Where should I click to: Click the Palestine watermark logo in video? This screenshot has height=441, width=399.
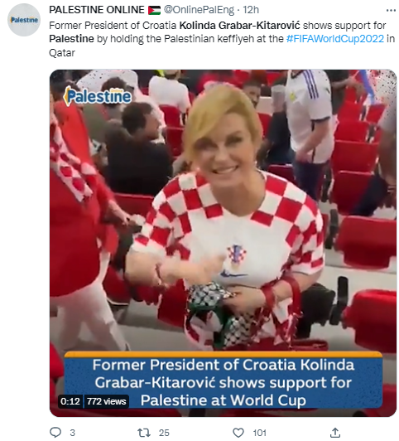98,96
